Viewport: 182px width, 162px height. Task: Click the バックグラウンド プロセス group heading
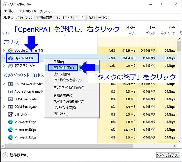click(x=24, y=76)
